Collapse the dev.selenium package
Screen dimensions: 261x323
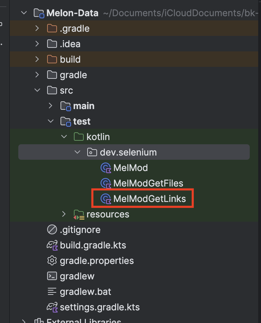(x=77, y=152)
